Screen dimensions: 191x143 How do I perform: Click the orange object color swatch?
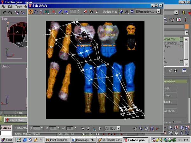(187, 26)
